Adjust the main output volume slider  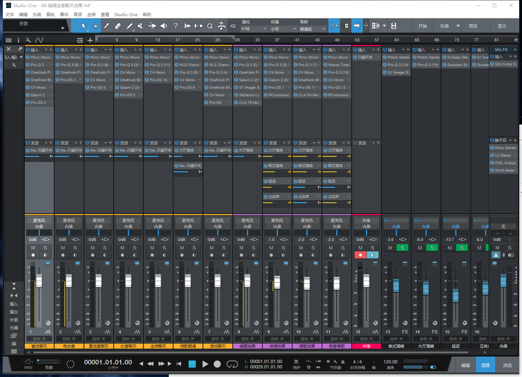coord(416,367)
